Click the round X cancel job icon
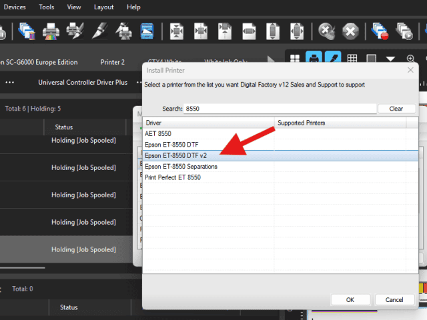Image resolution: width=427 pixels, height=320 pixels. click(x=350, y=31)
